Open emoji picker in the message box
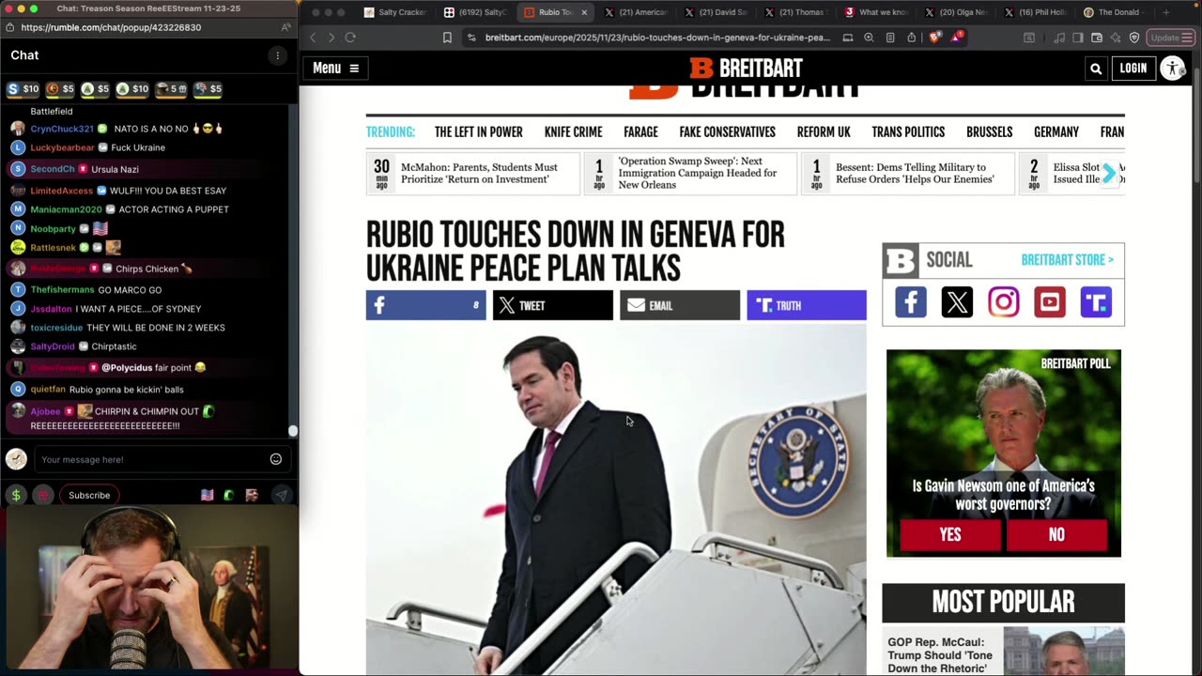 tap(276, 459)
